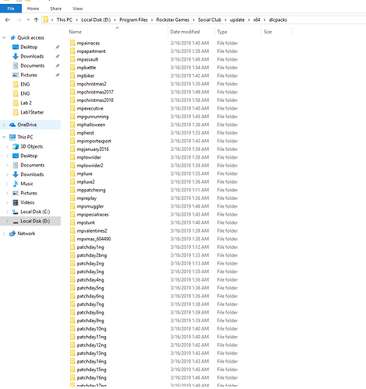This screenshot has height=389, width=366.
Task: Open Pictures under Quick access
Action: [x=29, y=75]
